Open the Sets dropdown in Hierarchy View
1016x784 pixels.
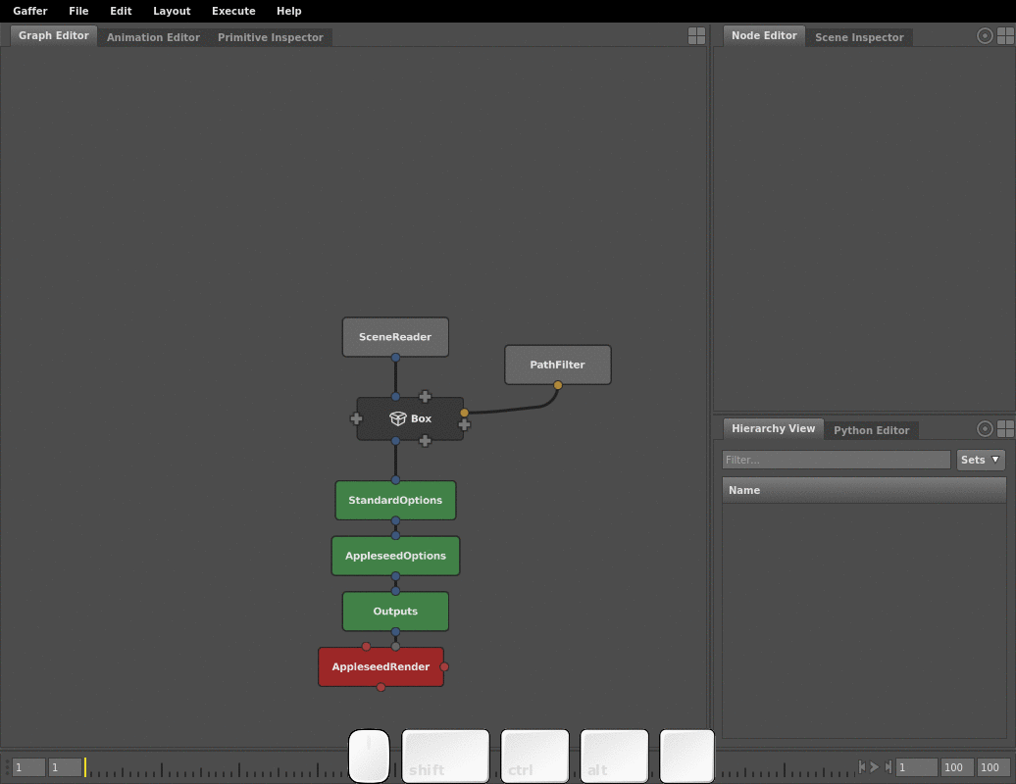point(981,459)
